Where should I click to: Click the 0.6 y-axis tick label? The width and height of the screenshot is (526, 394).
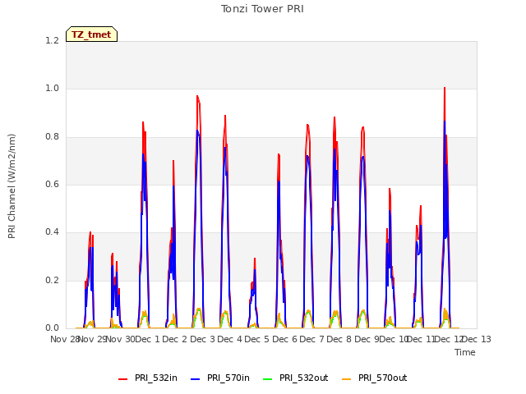[x=52, y=184]
